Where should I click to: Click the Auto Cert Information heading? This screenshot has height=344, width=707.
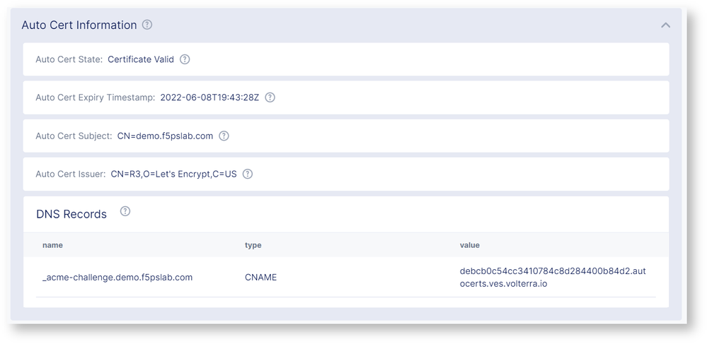(x=79, y=25)
